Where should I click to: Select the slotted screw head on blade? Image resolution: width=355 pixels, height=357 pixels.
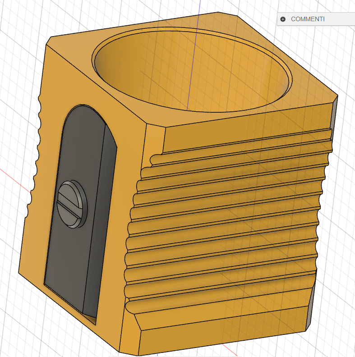pos(72,205)
